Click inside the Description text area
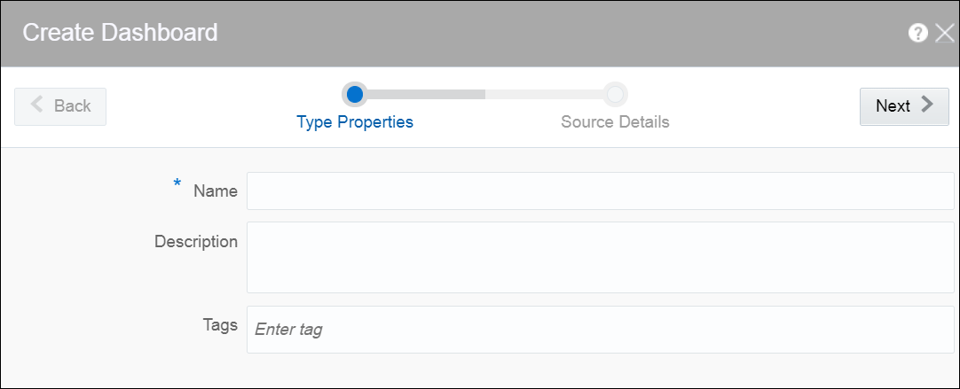The image size is (960, 389). coord(600,257)
